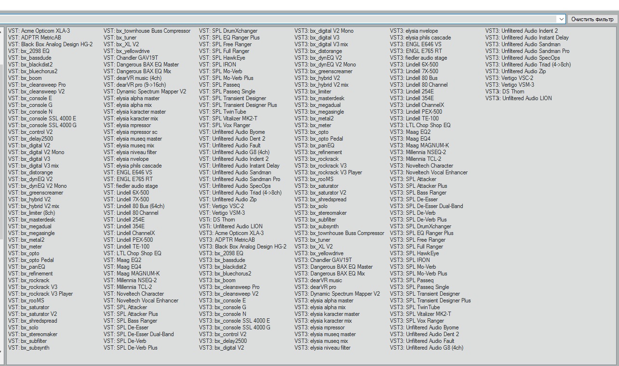Pick VST: Dynamic Spectrum Mapper V2
This screenshot has height=366, width=619.
pos(145,91)
